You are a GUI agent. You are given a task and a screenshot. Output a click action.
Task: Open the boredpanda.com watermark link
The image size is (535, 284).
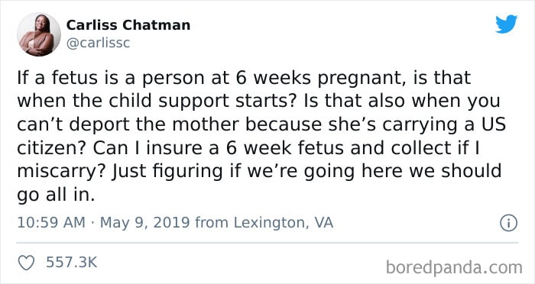pyautogui.click(x=454, y=268)
